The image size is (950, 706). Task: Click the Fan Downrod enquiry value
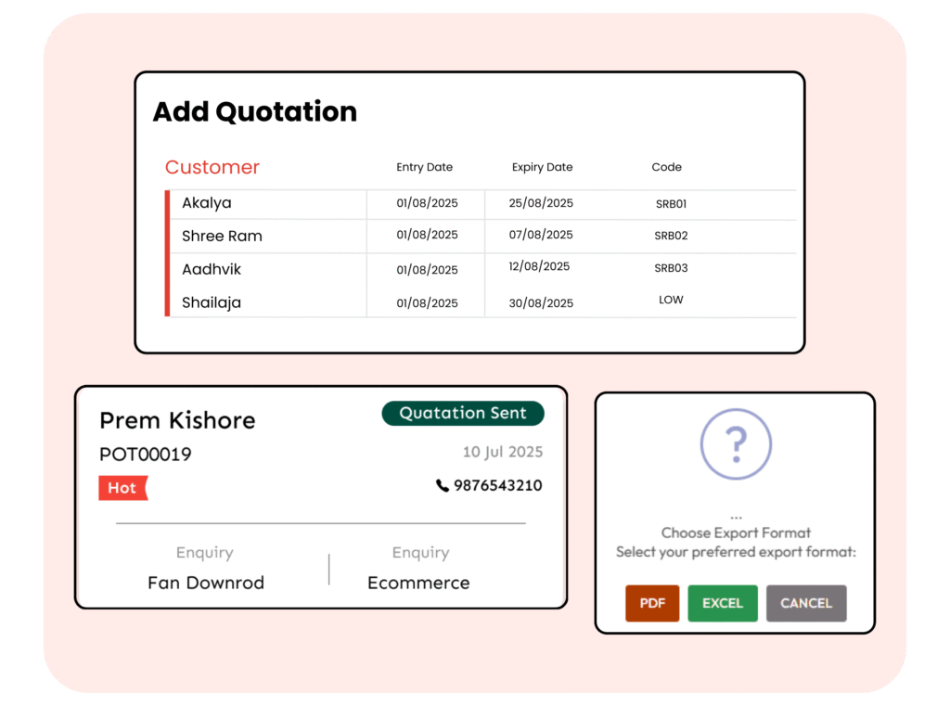(206, 583)
